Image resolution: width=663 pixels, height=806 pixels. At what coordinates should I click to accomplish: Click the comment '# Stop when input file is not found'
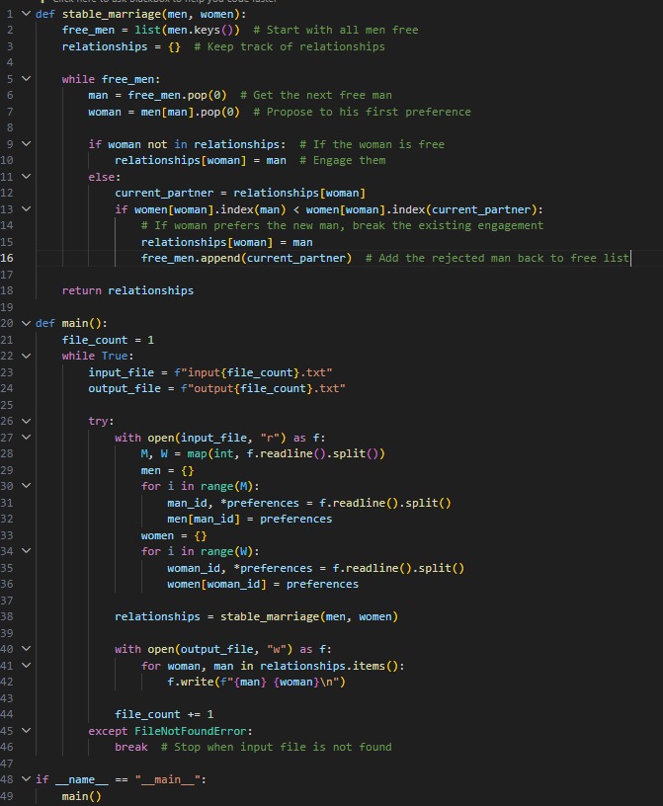point(276,747)
